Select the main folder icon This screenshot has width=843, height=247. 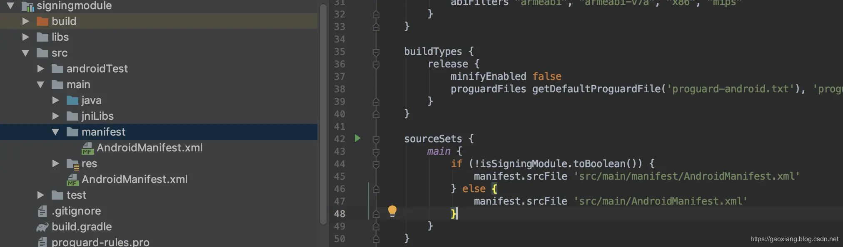click(57, 84)
